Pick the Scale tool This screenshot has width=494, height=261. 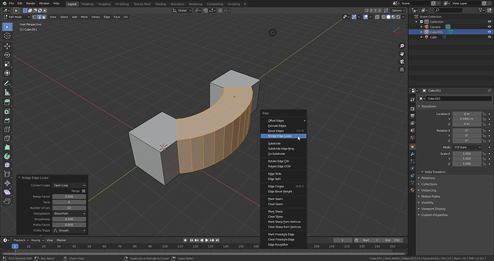point(7,64)
